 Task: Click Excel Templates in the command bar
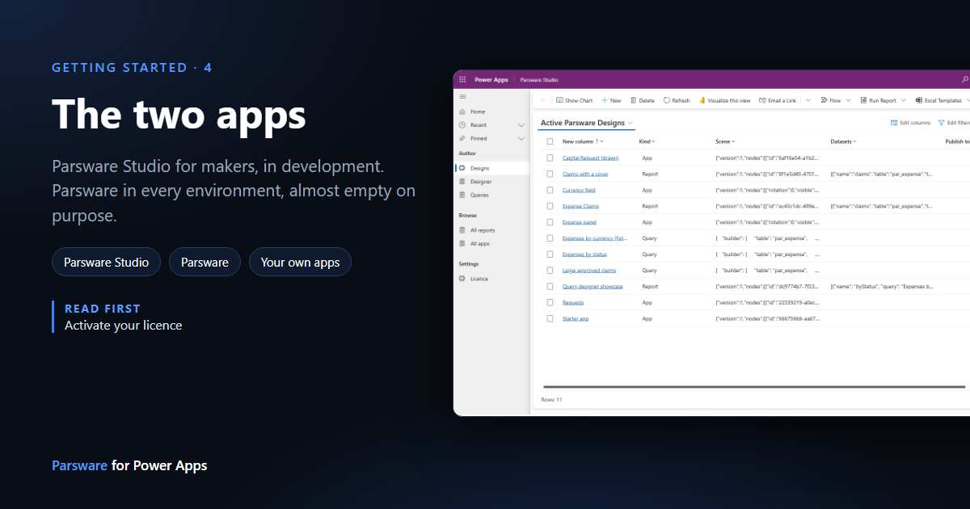click(x=938, y=100)
